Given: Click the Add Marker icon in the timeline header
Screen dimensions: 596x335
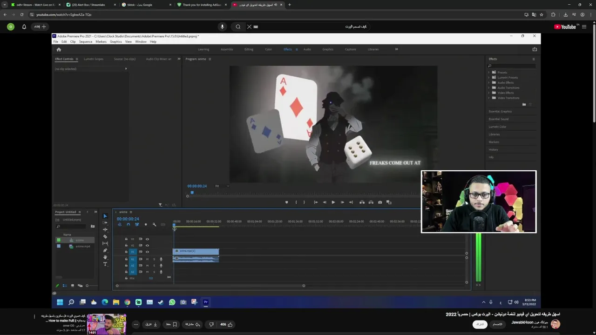Looking at the screenshot, I should 146,225.
